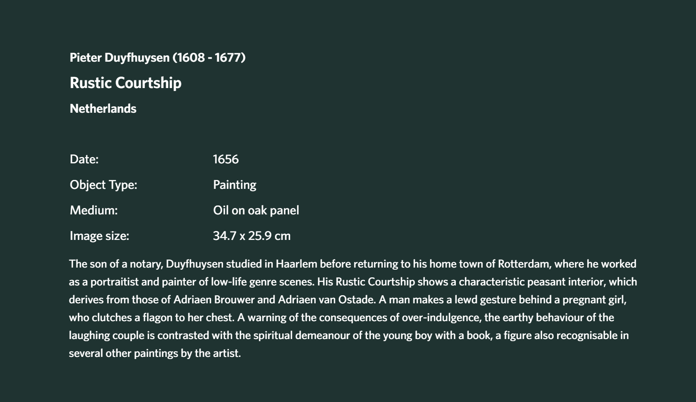Viewport: 696px width, 402px height.
Task: Click the Object Type label
Action: coord(103,185)
